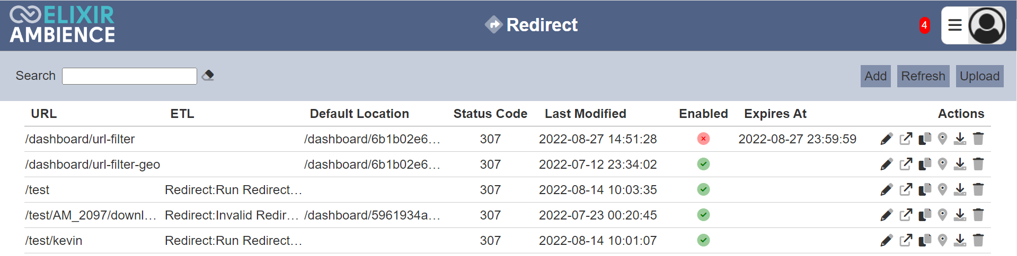
Task: Sort by the URL column header
Action: (43, 114)
